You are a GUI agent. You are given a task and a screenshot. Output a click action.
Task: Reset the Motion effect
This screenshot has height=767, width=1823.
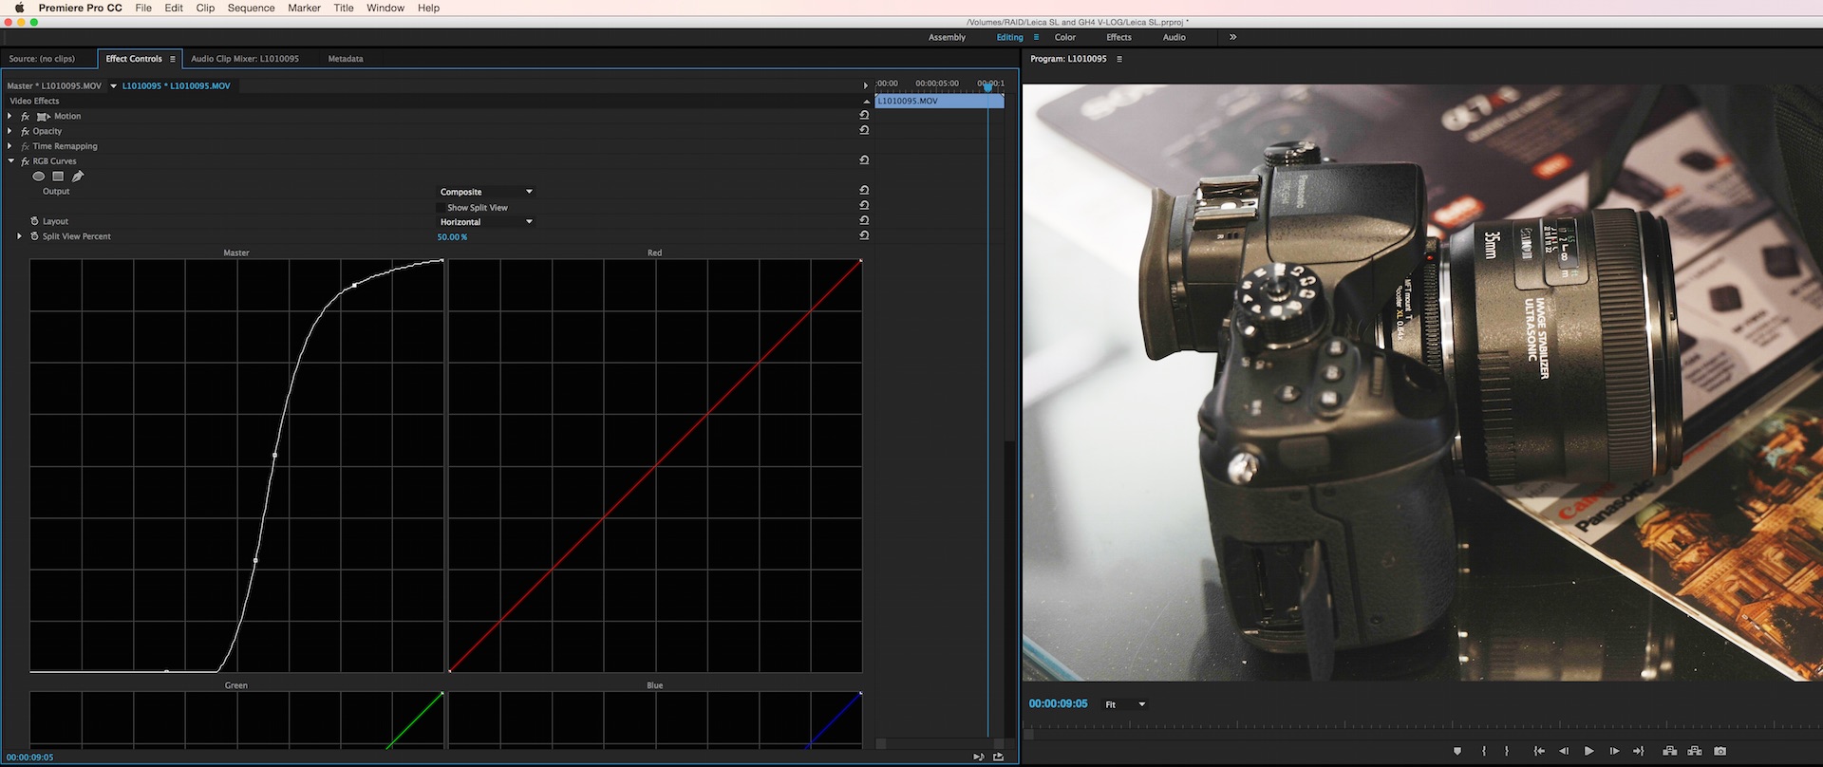pos(864,116)
